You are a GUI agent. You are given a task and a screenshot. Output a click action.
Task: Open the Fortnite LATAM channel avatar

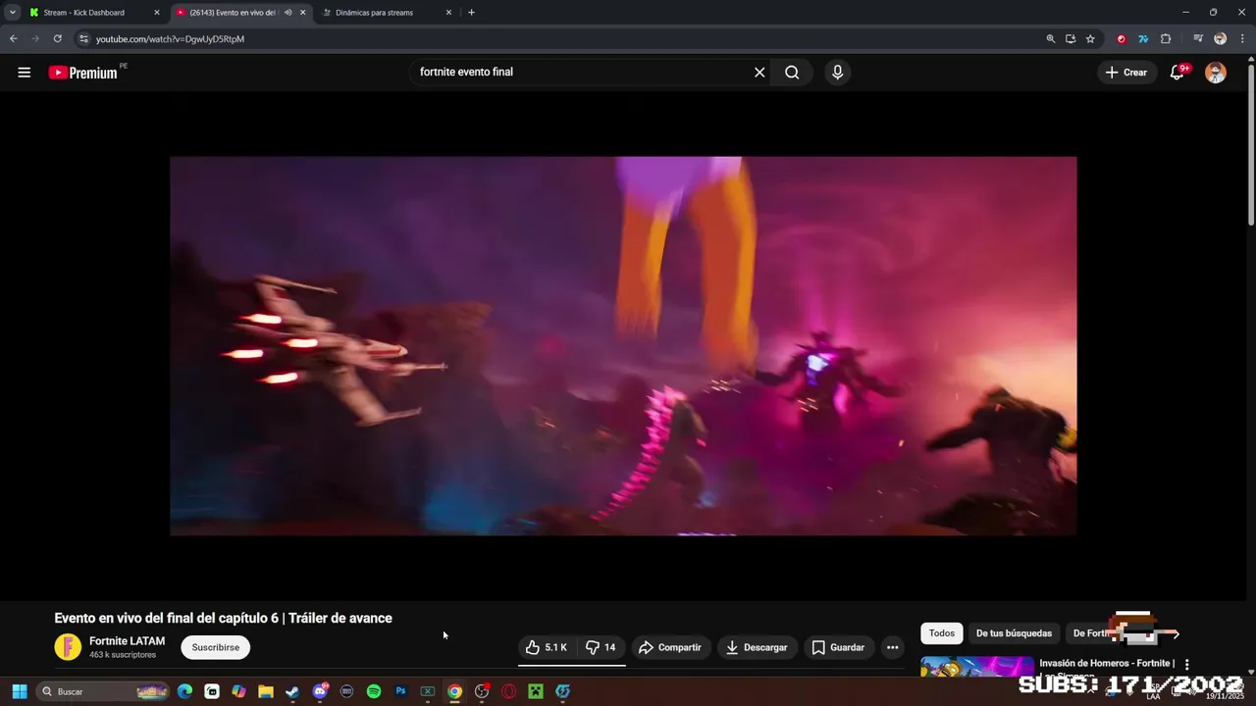pos(68,647)
